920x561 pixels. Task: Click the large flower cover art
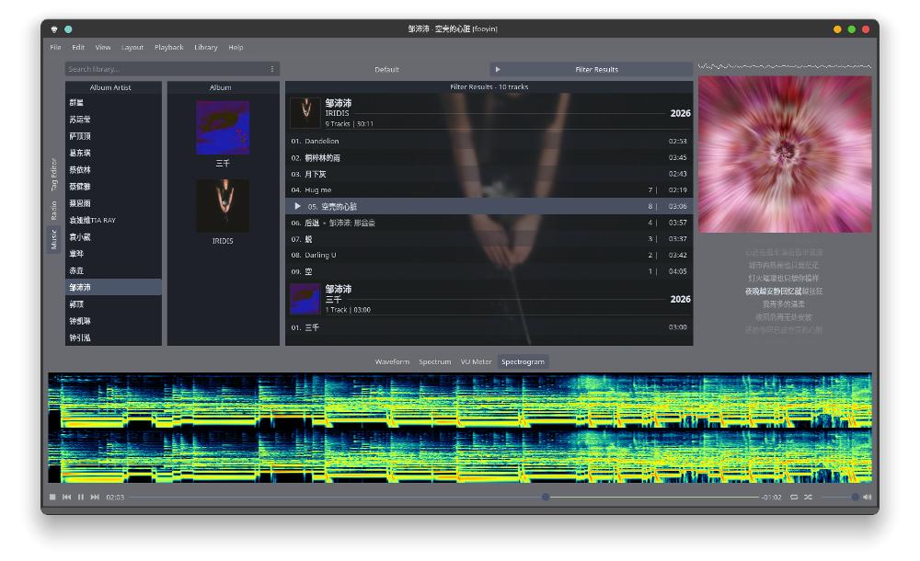(785, 155)
